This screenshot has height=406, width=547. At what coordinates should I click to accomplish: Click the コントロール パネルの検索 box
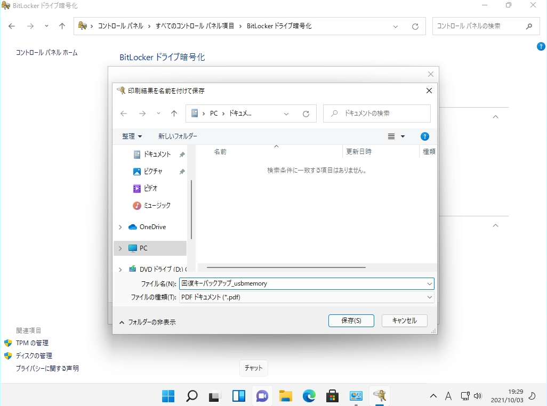(x=486, y=26)
